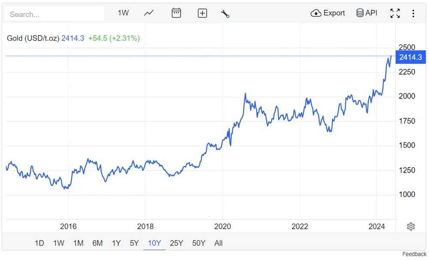
Task: Select the 50Y time range
Action: tap(199, 243)
